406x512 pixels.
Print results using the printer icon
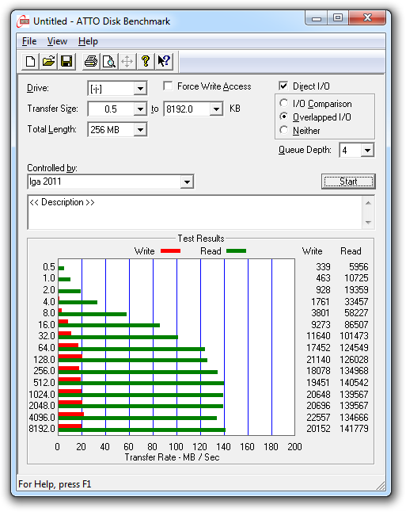coord(91,61)
